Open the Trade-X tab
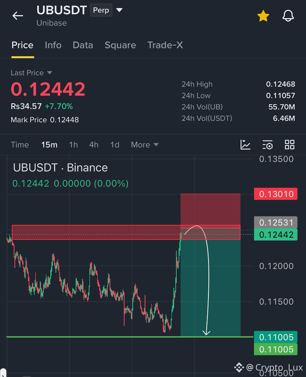 pyautogui.click(x=165, y=45)
